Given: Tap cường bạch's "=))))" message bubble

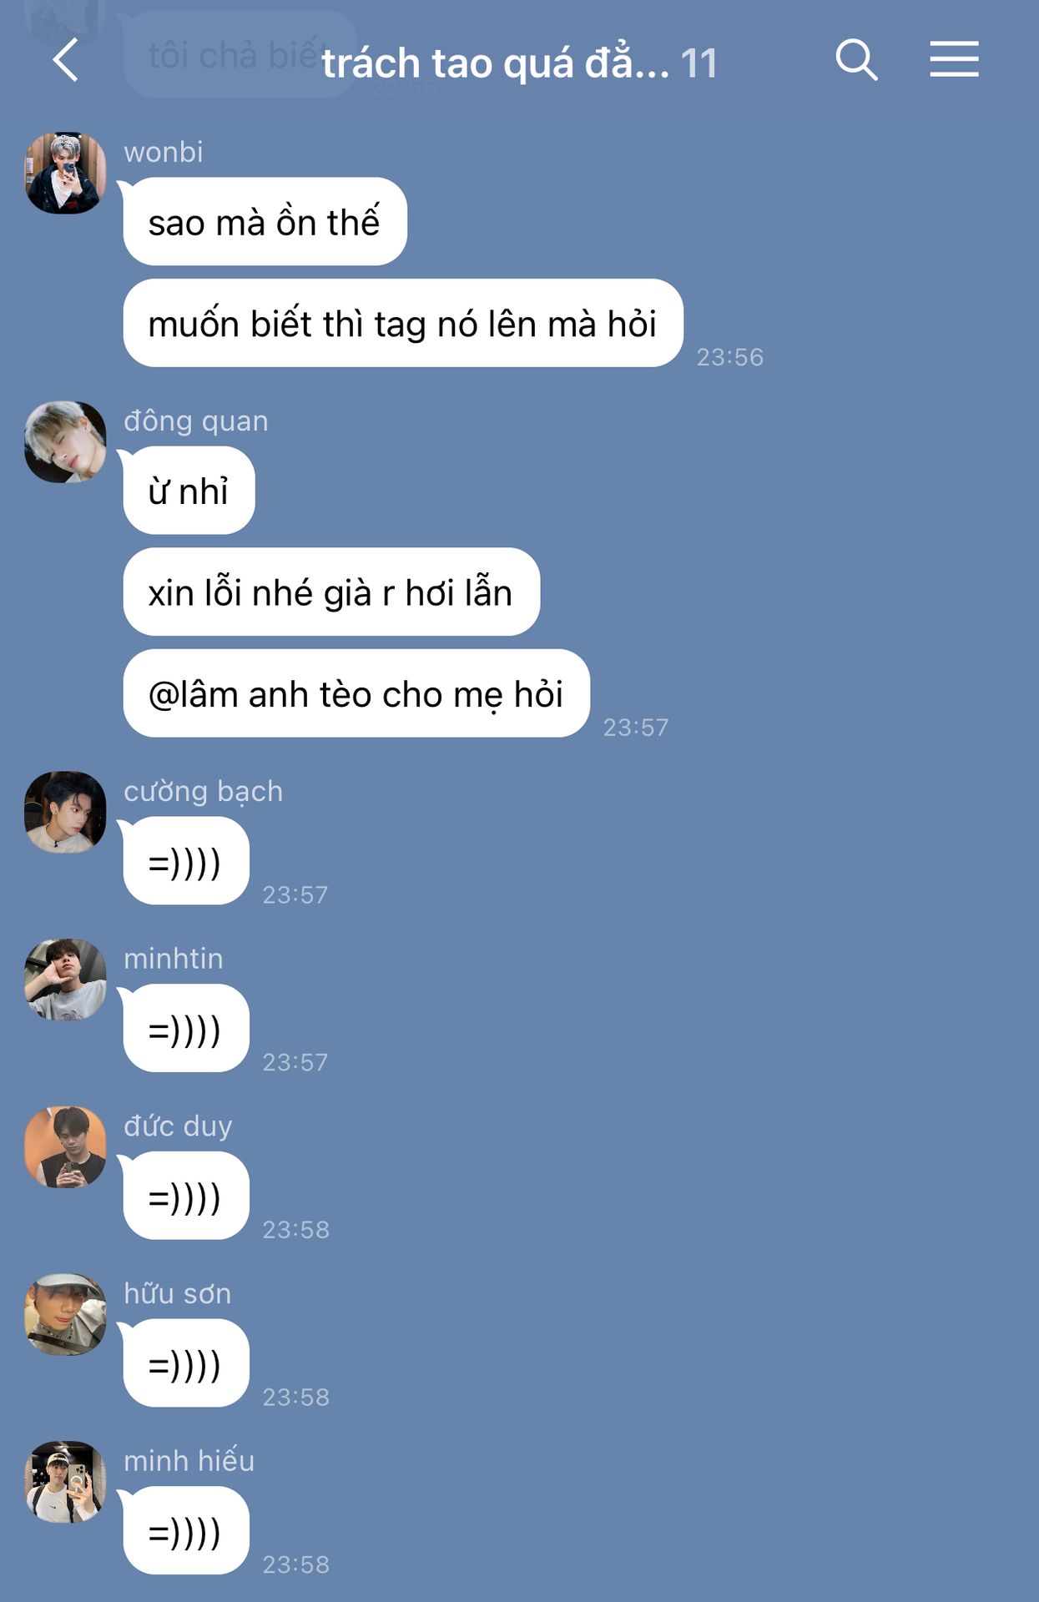Looking at the screenshot, I should tap(186, 861).
